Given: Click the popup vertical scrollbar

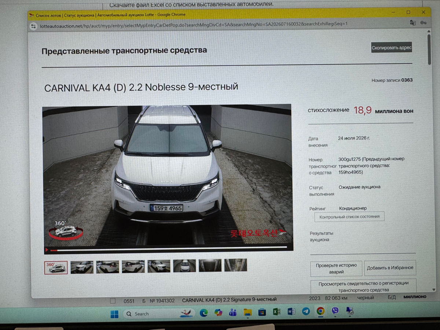Looking at the screenshot, I should click(429, 49).
